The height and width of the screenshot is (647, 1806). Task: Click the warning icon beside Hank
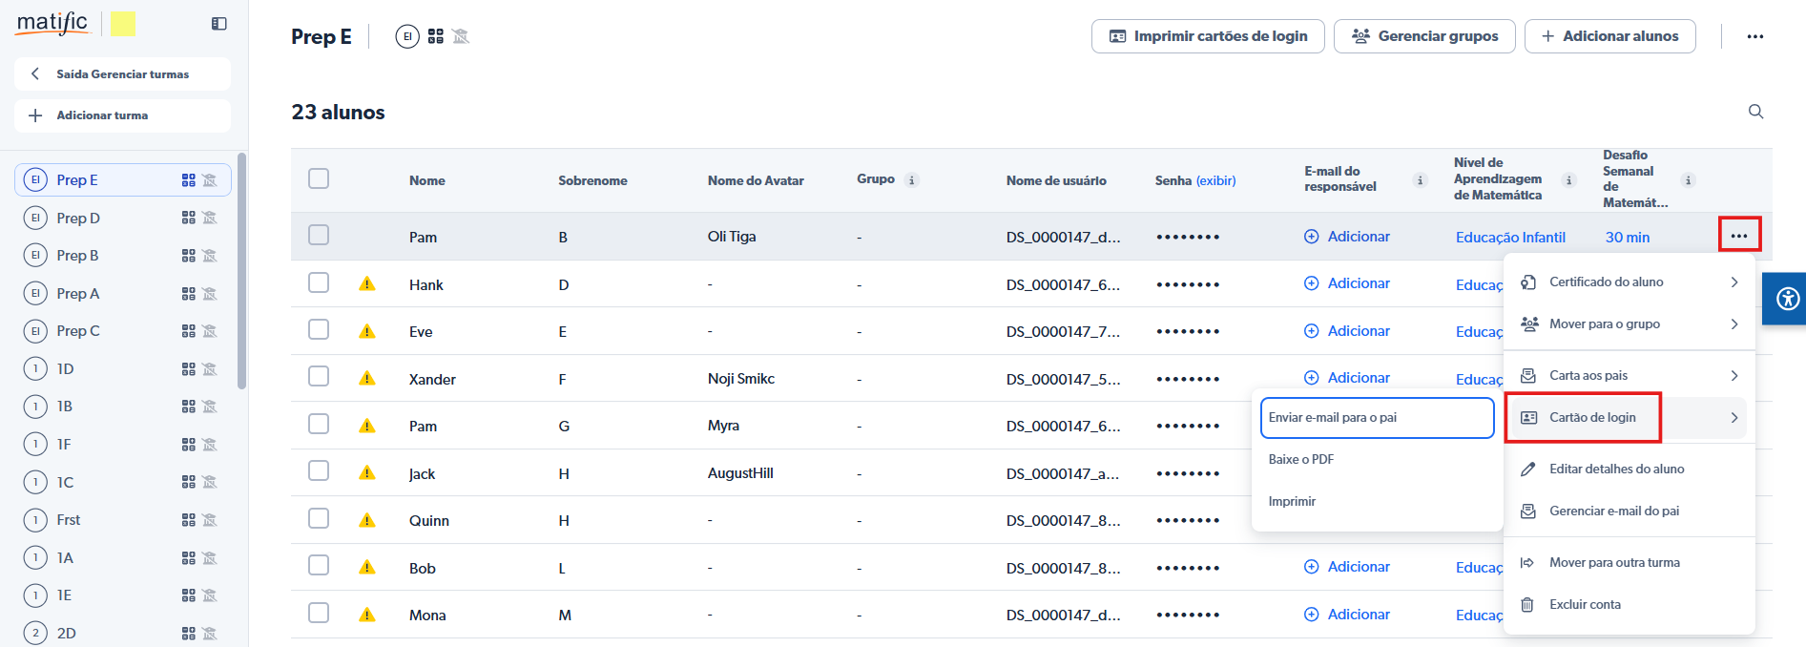click(x=367, y=284)
